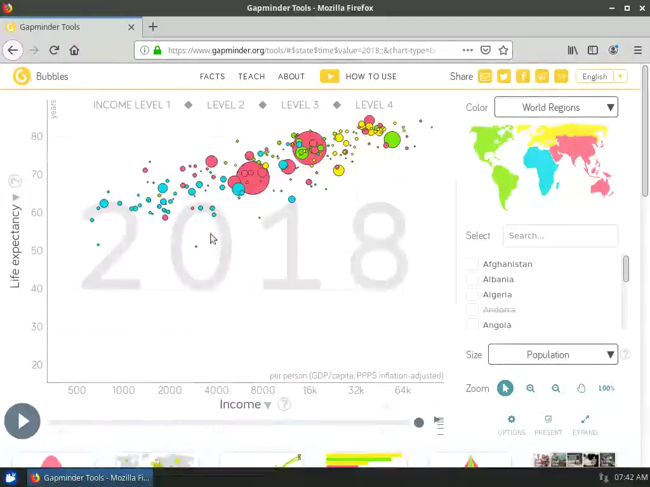
Task: Check Albania in the country list
Action: 472,279
